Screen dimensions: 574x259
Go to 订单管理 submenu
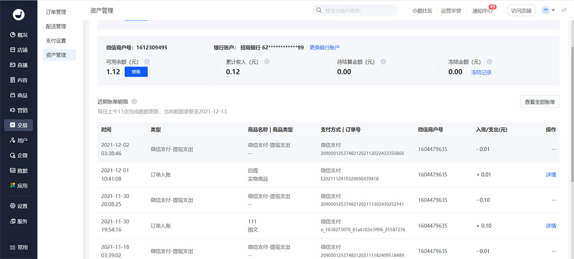pyautogui.click(x=56, y=12)
